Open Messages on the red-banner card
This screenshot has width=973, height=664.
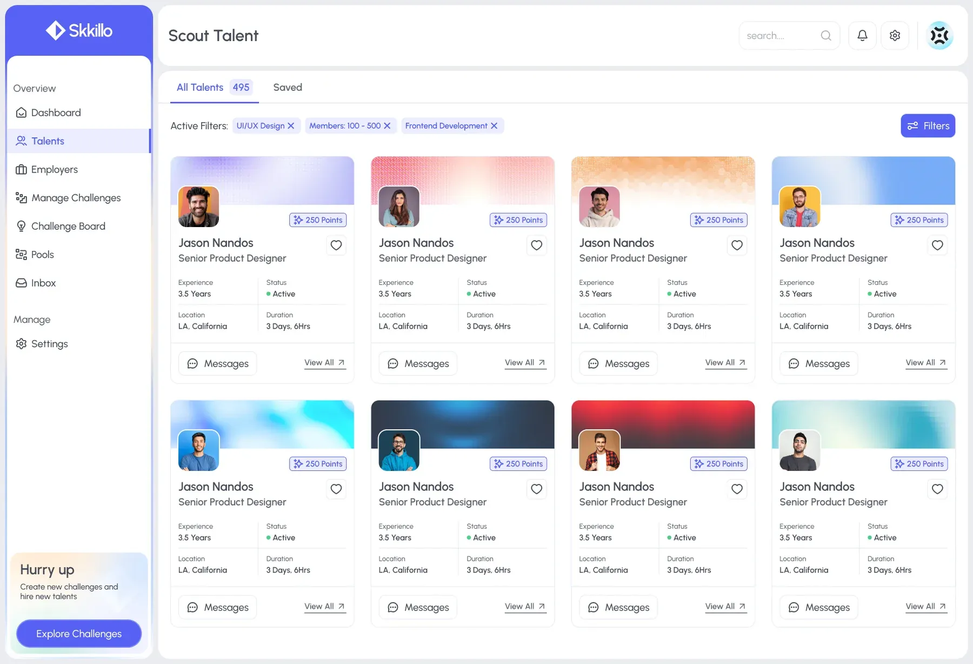pyautogui.click(x=618, y=607)
